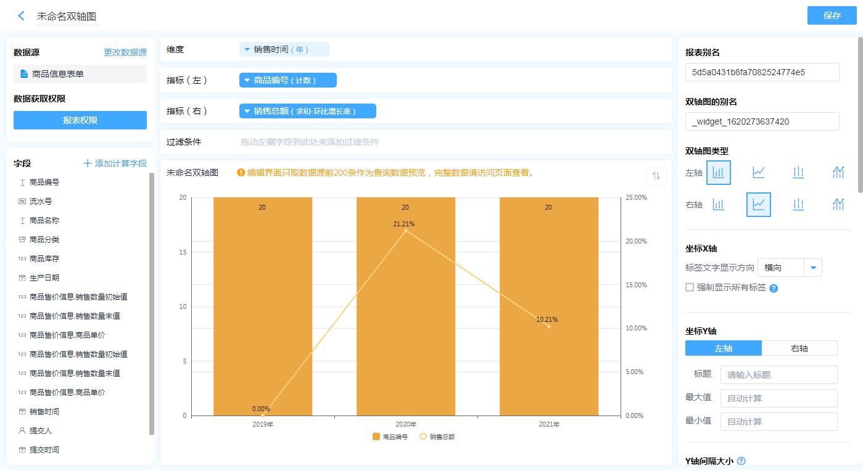Click help icon next to 强制显示所有标签

pos(774,288)
